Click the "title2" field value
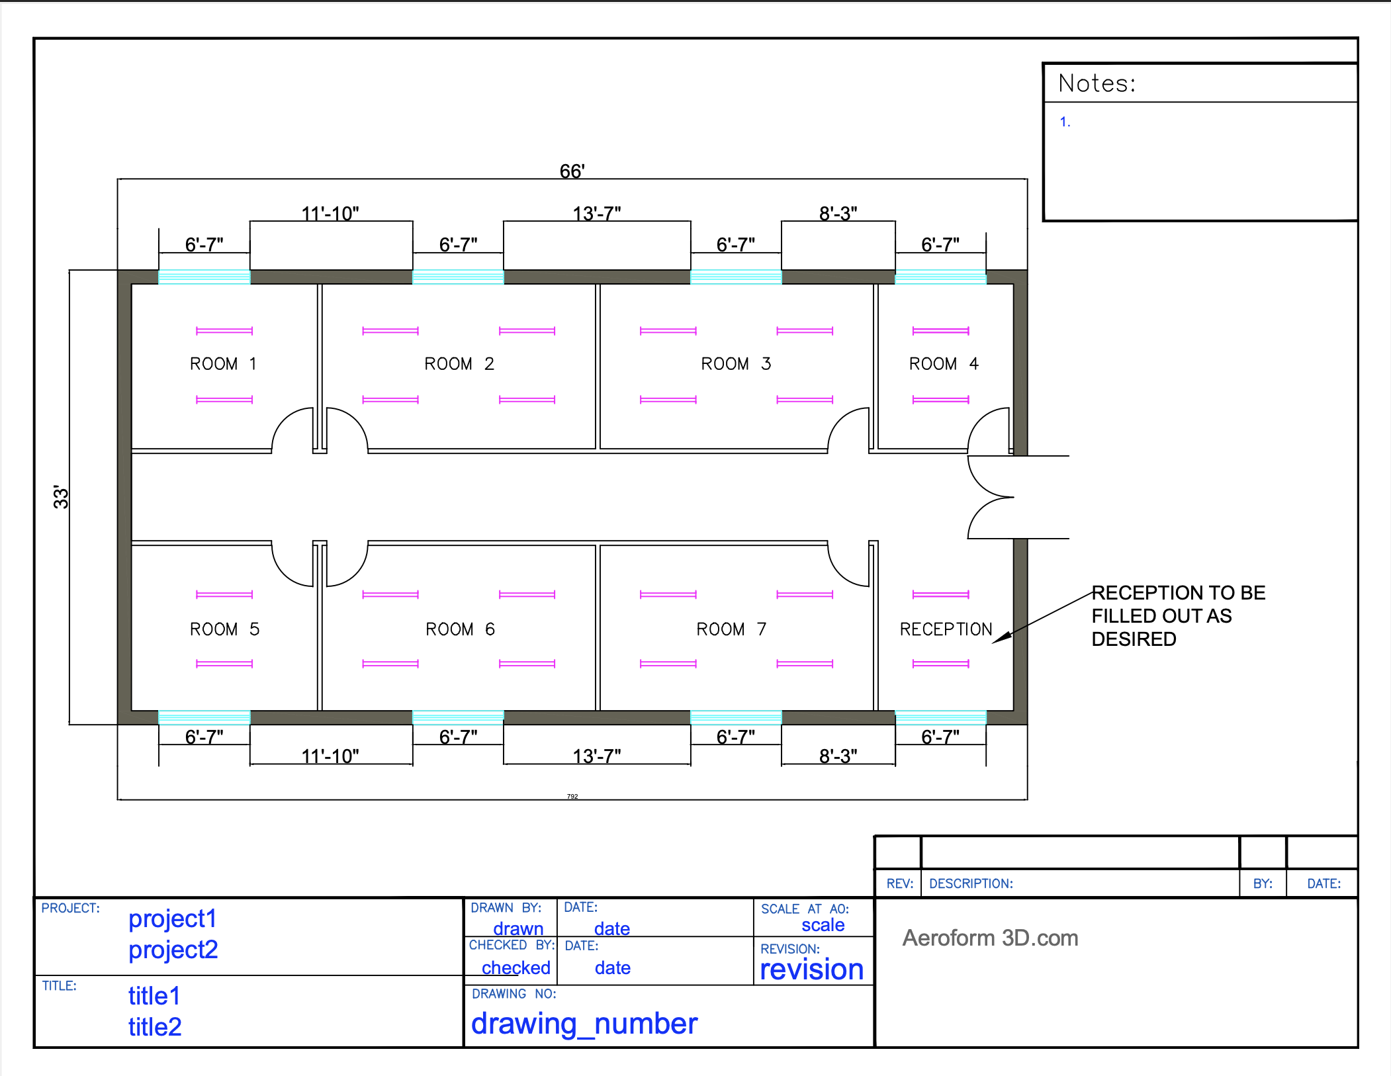1391x1076 pixels. (x=155, y=1027)
